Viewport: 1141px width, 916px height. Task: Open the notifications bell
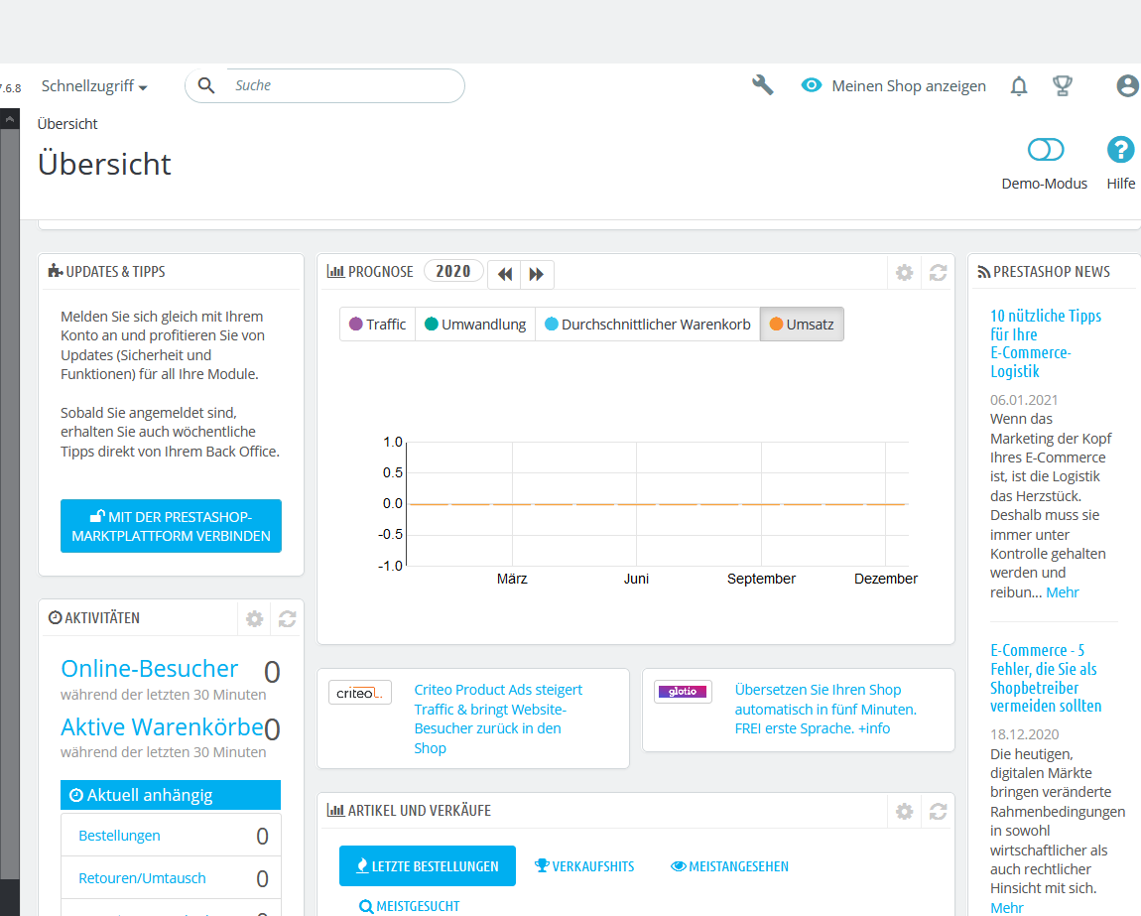[x=1019, y=86]
